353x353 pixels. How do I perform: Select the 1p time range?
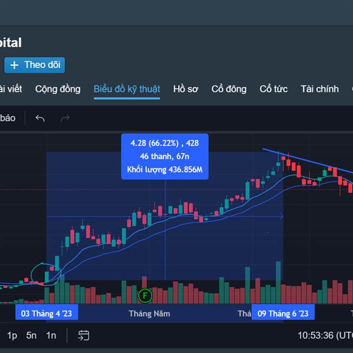[x=12, y=335]
